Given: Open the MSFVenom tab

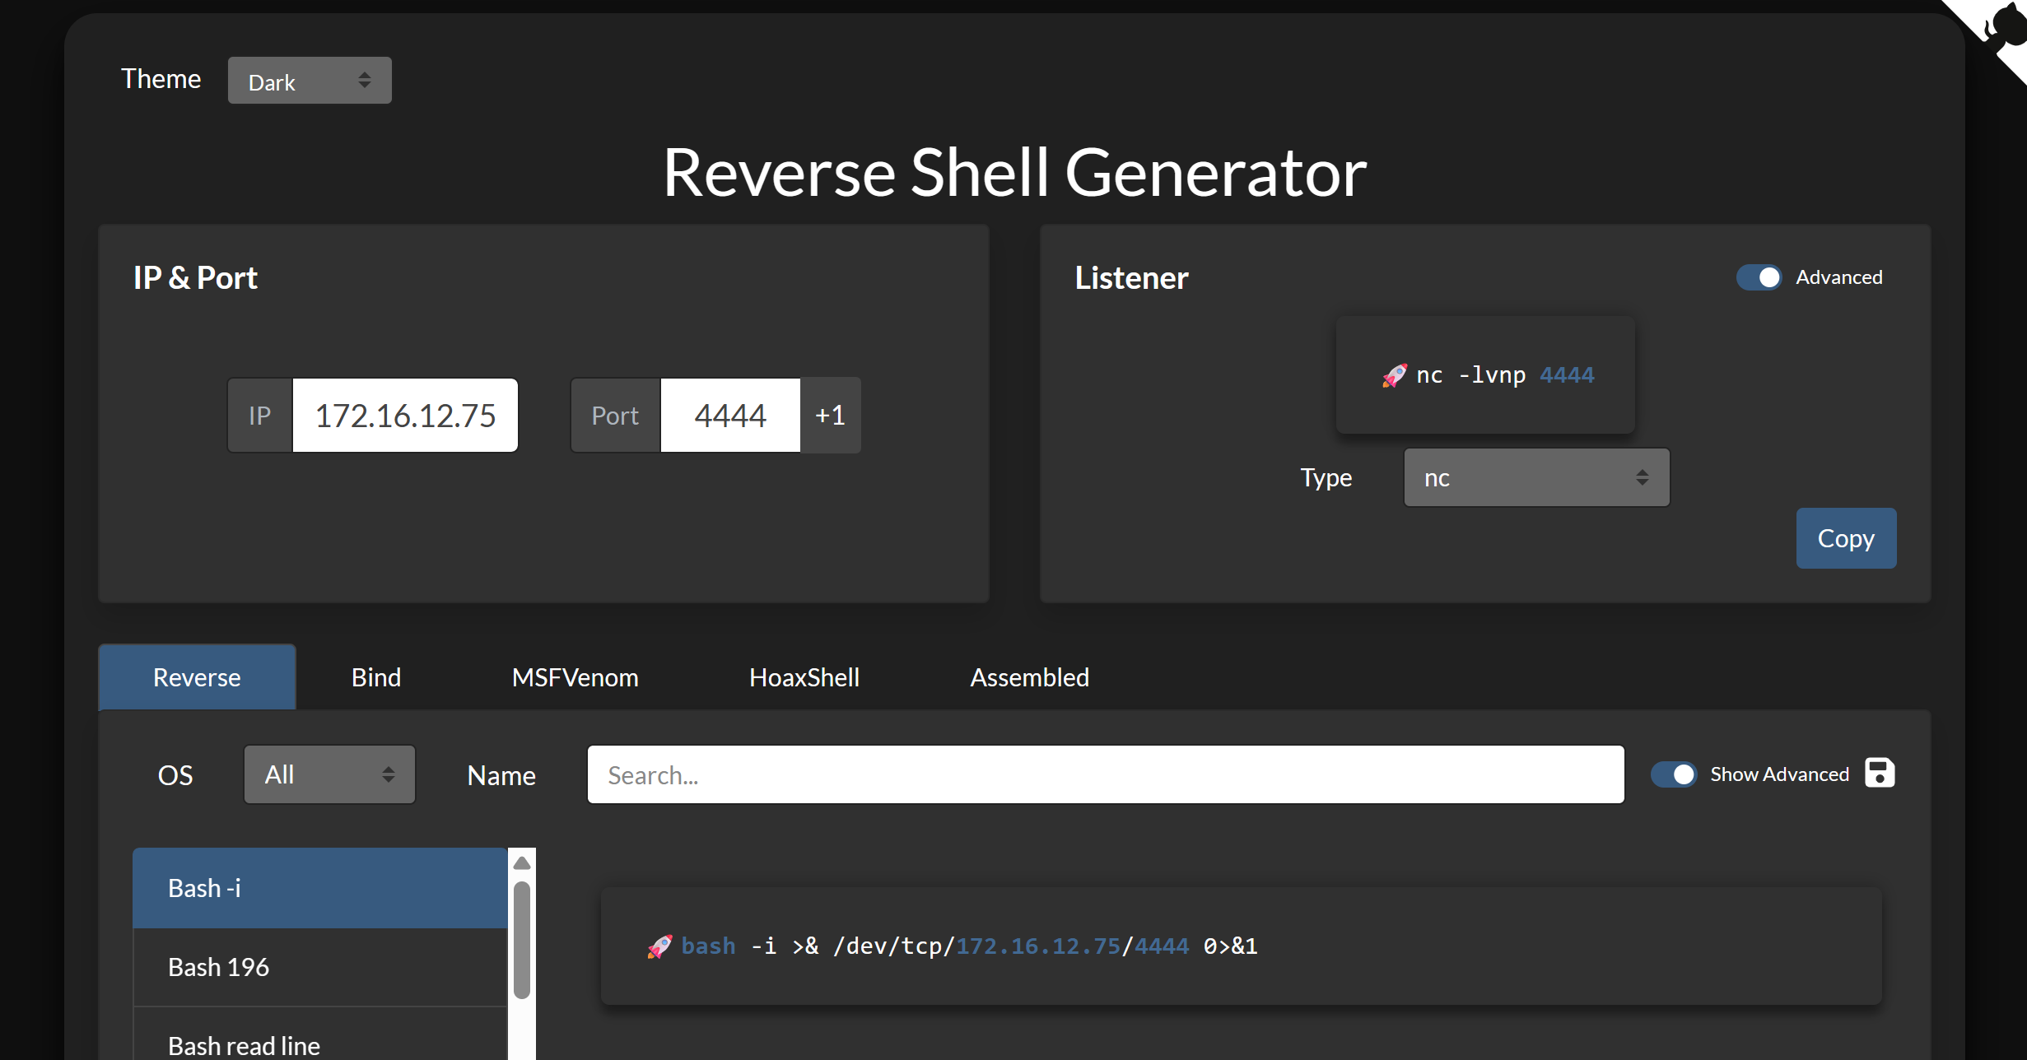Looking at the screenshot, I should pos(575,676).
